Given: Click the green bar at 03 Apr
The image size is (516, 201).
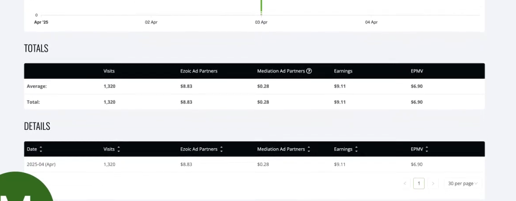Looking at the screenshot, I should pos(261,7).
